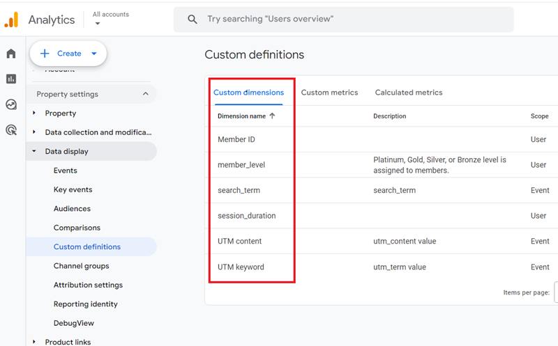This screenshot has height=346, width=558.
Task: Switch to the Custom metrics tab
Action: click(x=329, y=92)
